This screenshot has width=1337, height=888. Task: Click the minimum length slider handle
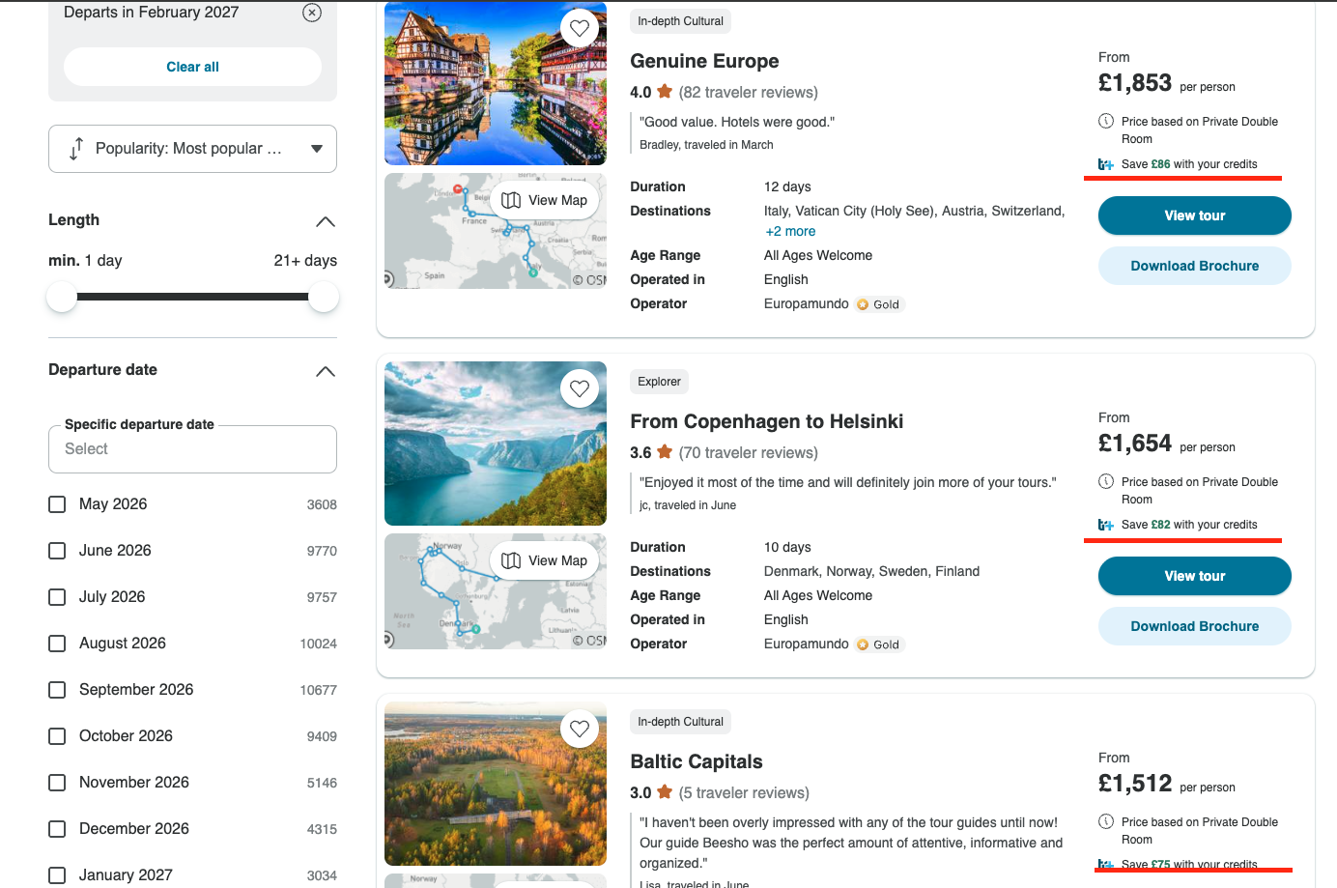point(62,297)
